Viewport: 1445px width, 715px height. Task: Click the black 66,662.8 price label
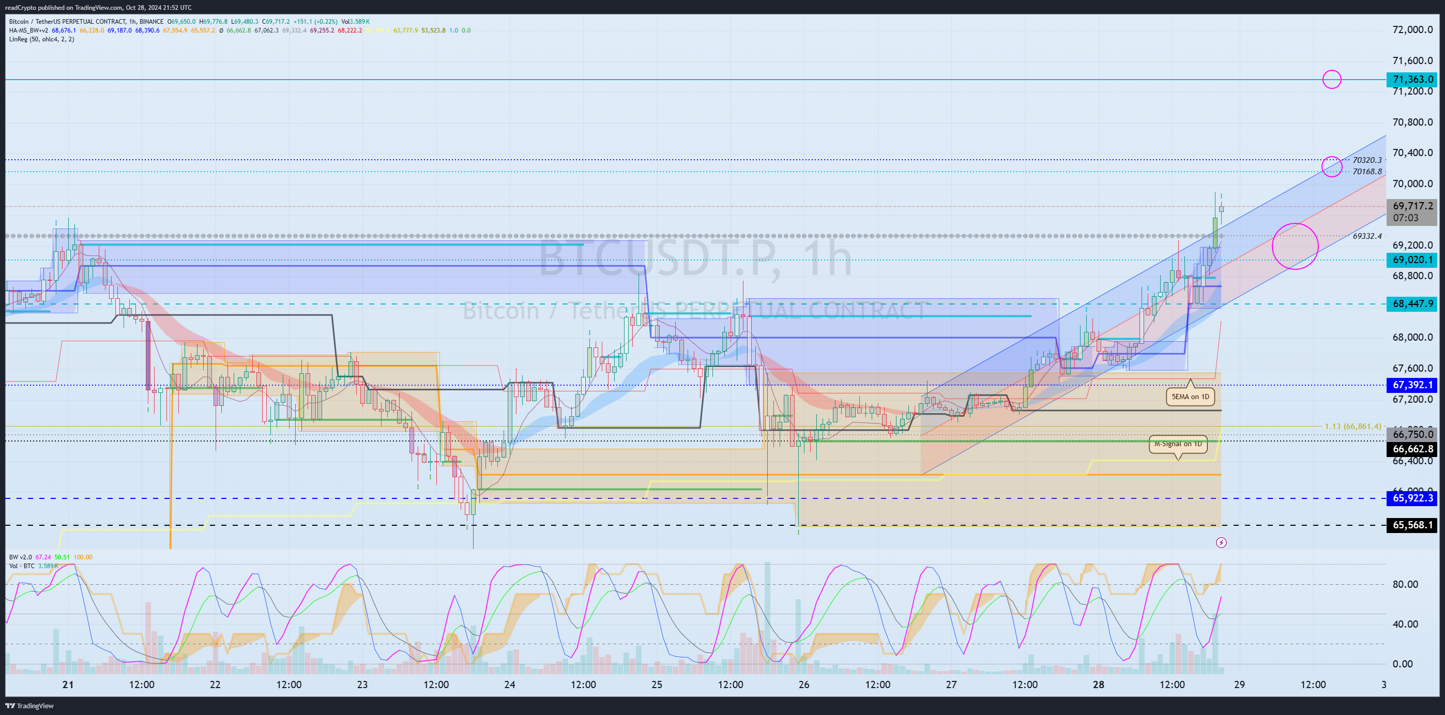click(1412, 449)
